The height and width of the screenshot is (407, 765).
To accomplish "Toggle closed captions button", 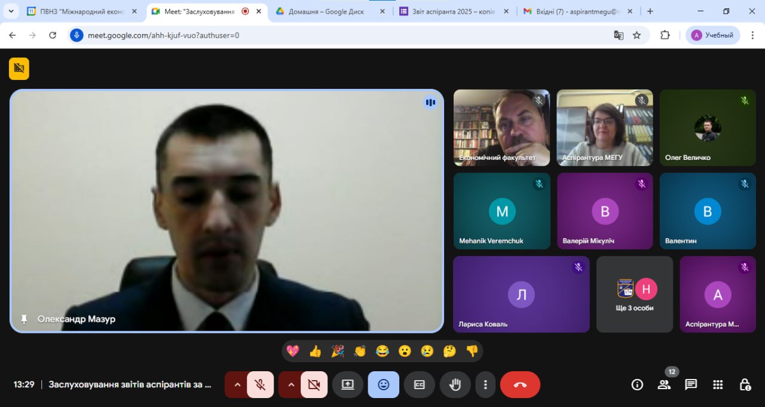I will pyautogui.click(x=419, y=384).
